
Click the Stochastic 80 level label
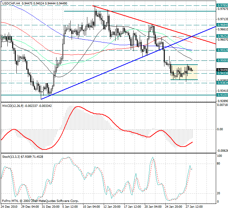click(x=218, y=164)
